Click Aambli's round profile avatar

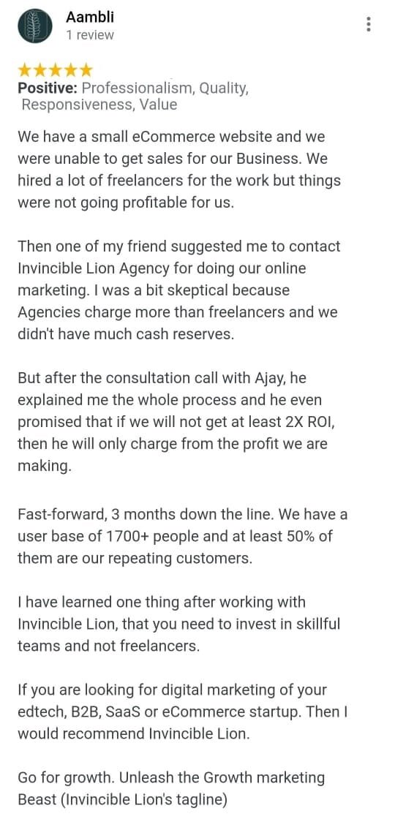pyautogui.click(x=35, y=26)
